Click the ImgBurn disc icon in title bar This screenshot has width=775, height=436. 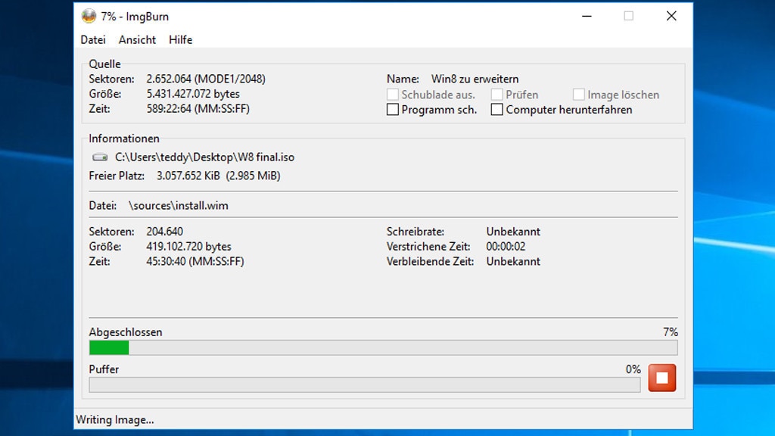click(x=89, y=17)
